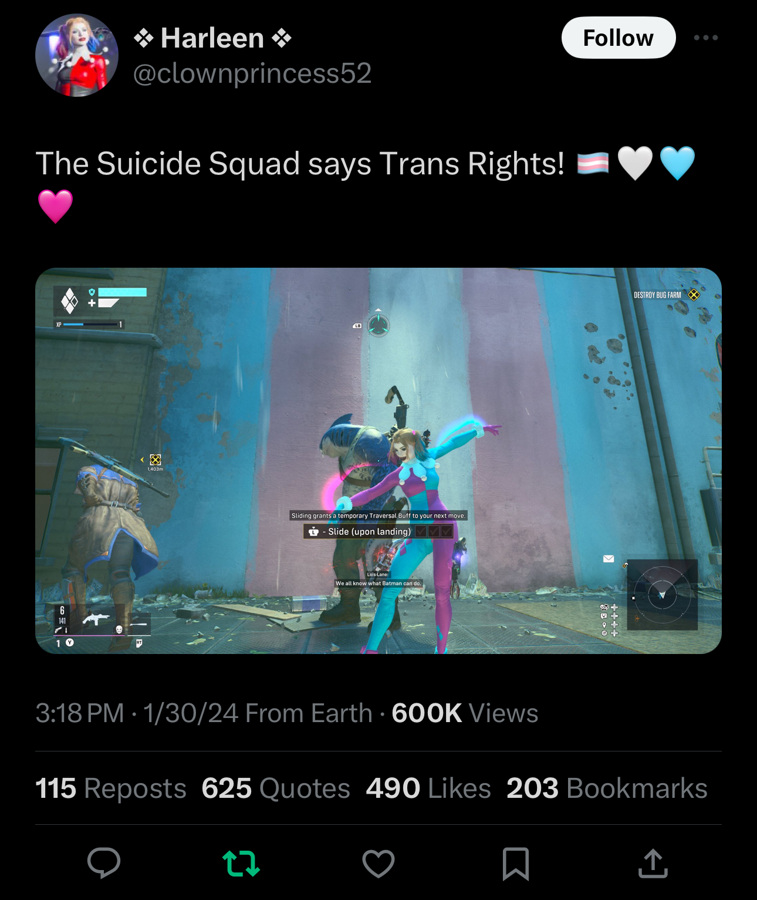
Task: Click the envelope mail icon near minimap
Action: 609,559
